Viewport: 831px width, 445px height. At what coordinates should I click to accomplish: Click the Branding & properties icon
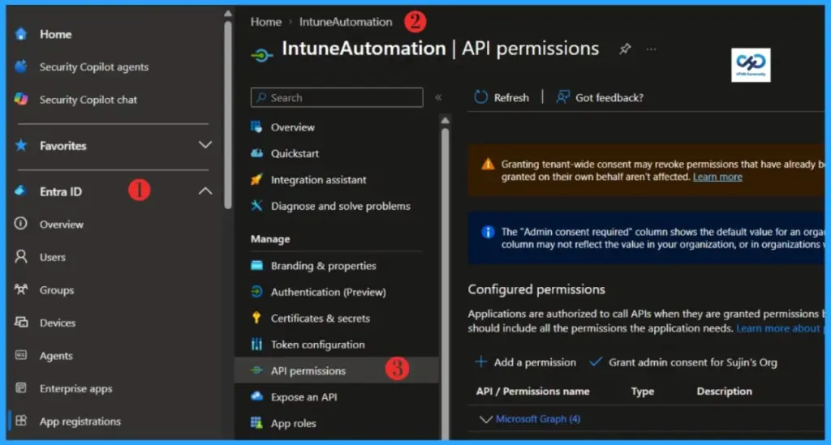click(x=256, y=266)
